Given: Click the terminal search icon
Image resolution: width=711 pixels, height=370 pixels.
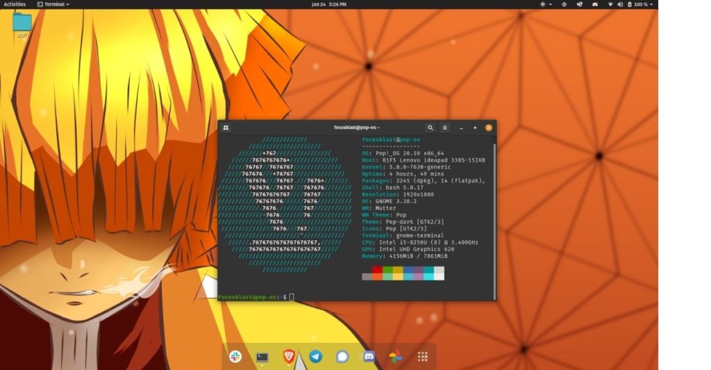Looking at the screenshot, I should point(430,128).
